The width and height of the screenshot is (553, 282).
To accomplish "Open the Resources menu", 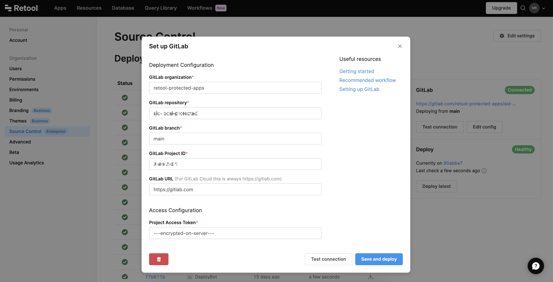I will (x=89, y=8).
